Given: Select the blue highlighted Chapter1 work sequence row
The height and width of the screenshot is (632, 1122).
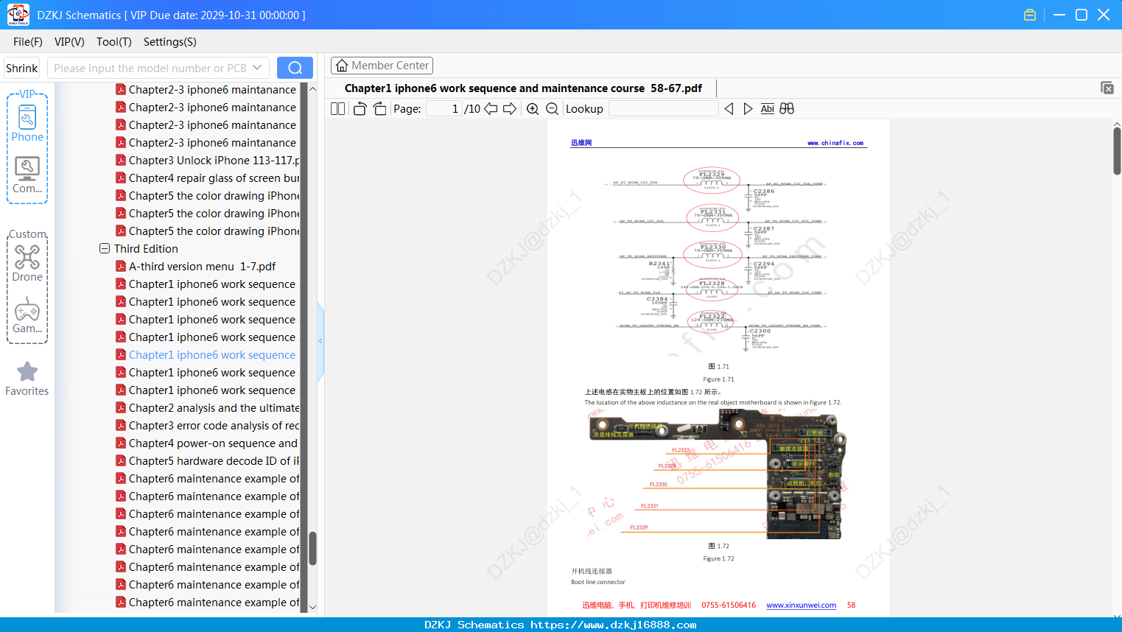Looking at the screenshot, I should tap(206, 354).
